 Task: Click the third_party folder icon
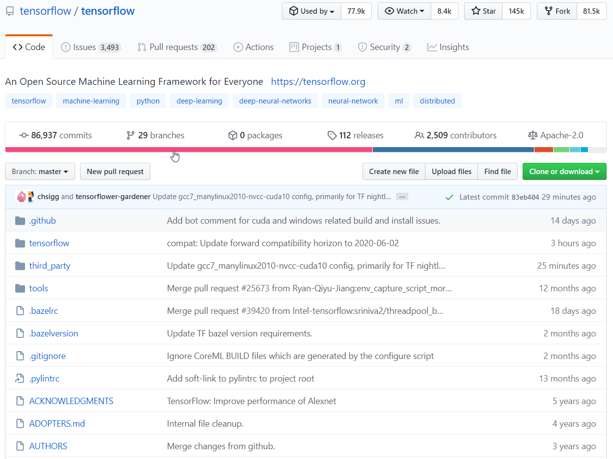point(20,266)
